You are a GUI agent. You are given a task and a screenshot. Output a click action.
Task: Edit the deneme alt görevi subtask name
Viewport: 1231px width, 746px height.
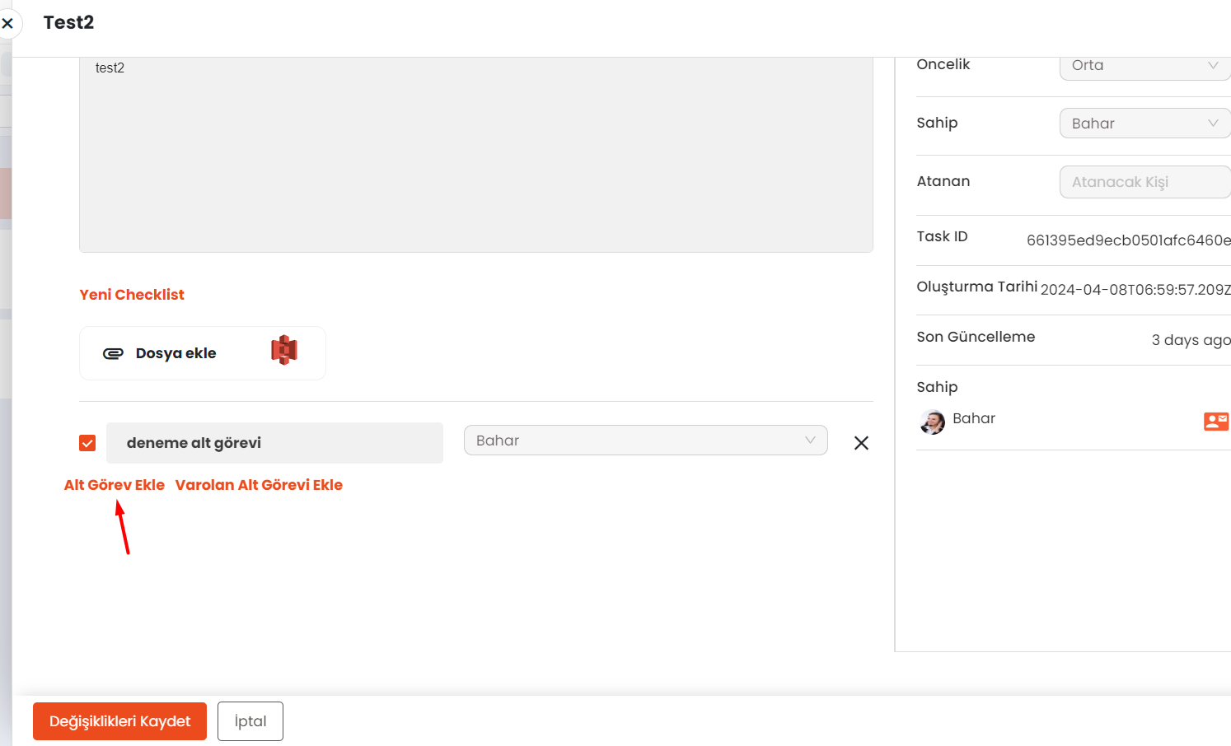click(274, 443)
